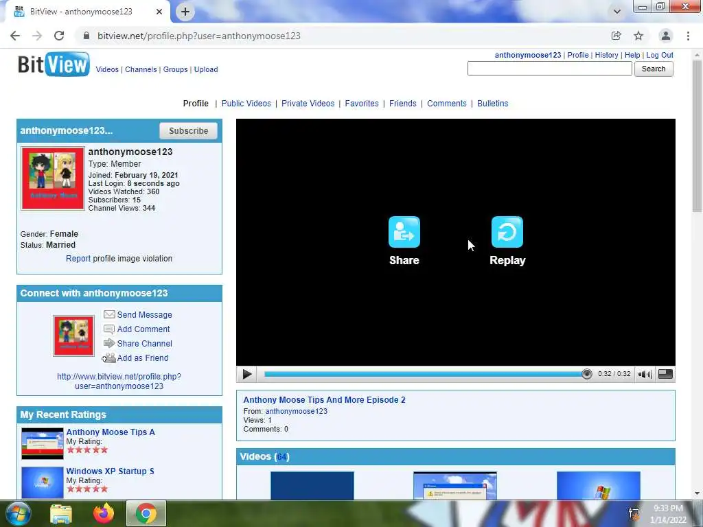Bookmark this page with star icon
The image size is (703, 527).
click(x=638, y=36)
